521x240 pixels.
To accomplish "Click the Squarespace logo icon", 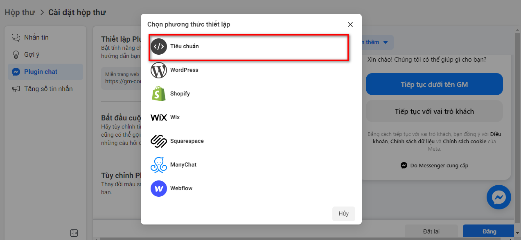I will tap(159, 141).
